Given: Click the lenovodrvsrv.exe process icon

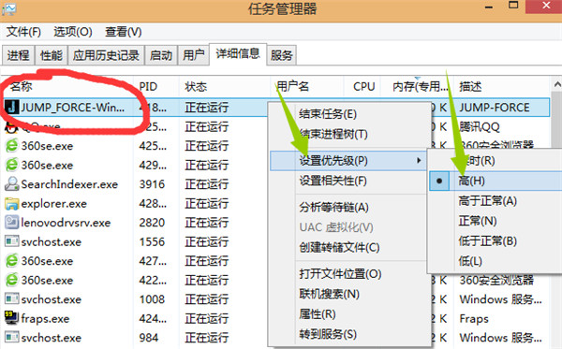Looking at the screenshot, I should (11, 223).
